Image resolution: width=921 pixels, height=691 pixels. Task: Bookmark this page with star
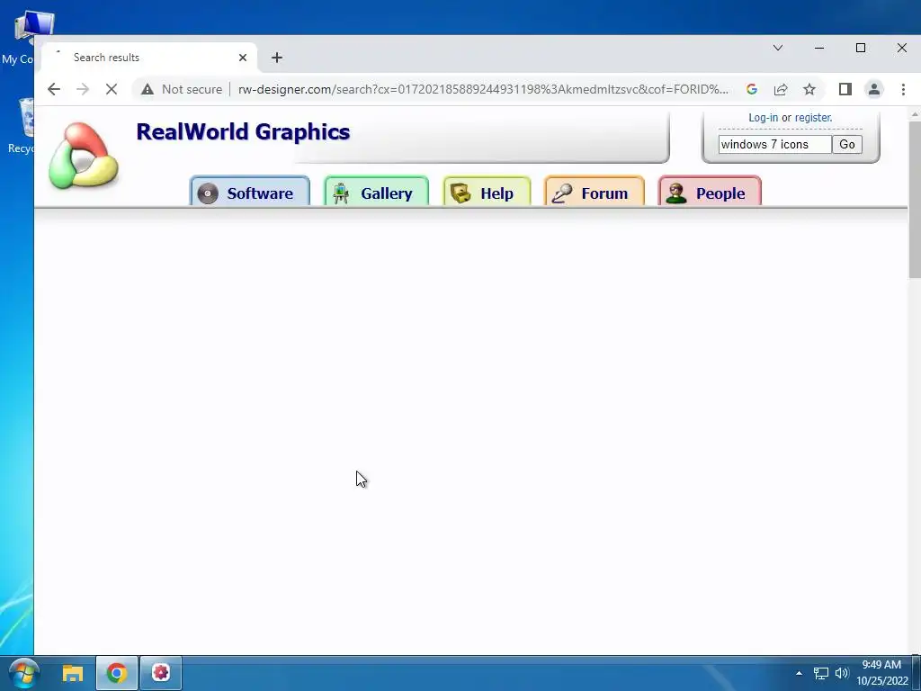[809, 89]
